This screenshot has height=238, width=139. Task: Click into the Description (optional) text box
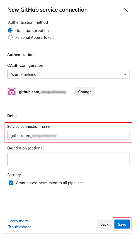point(69,160)
